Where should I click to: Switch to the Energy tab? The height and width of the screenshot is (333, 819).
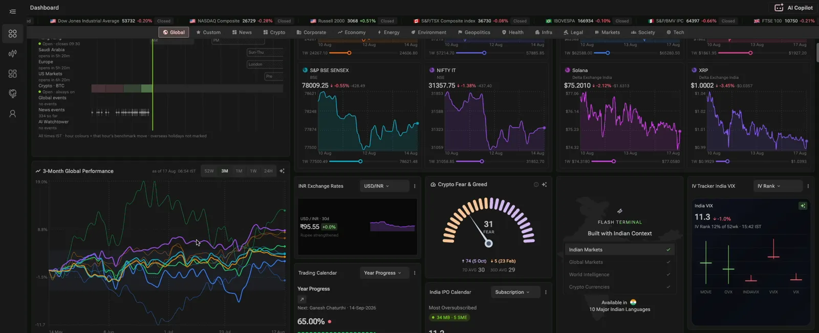pos(389,32)
